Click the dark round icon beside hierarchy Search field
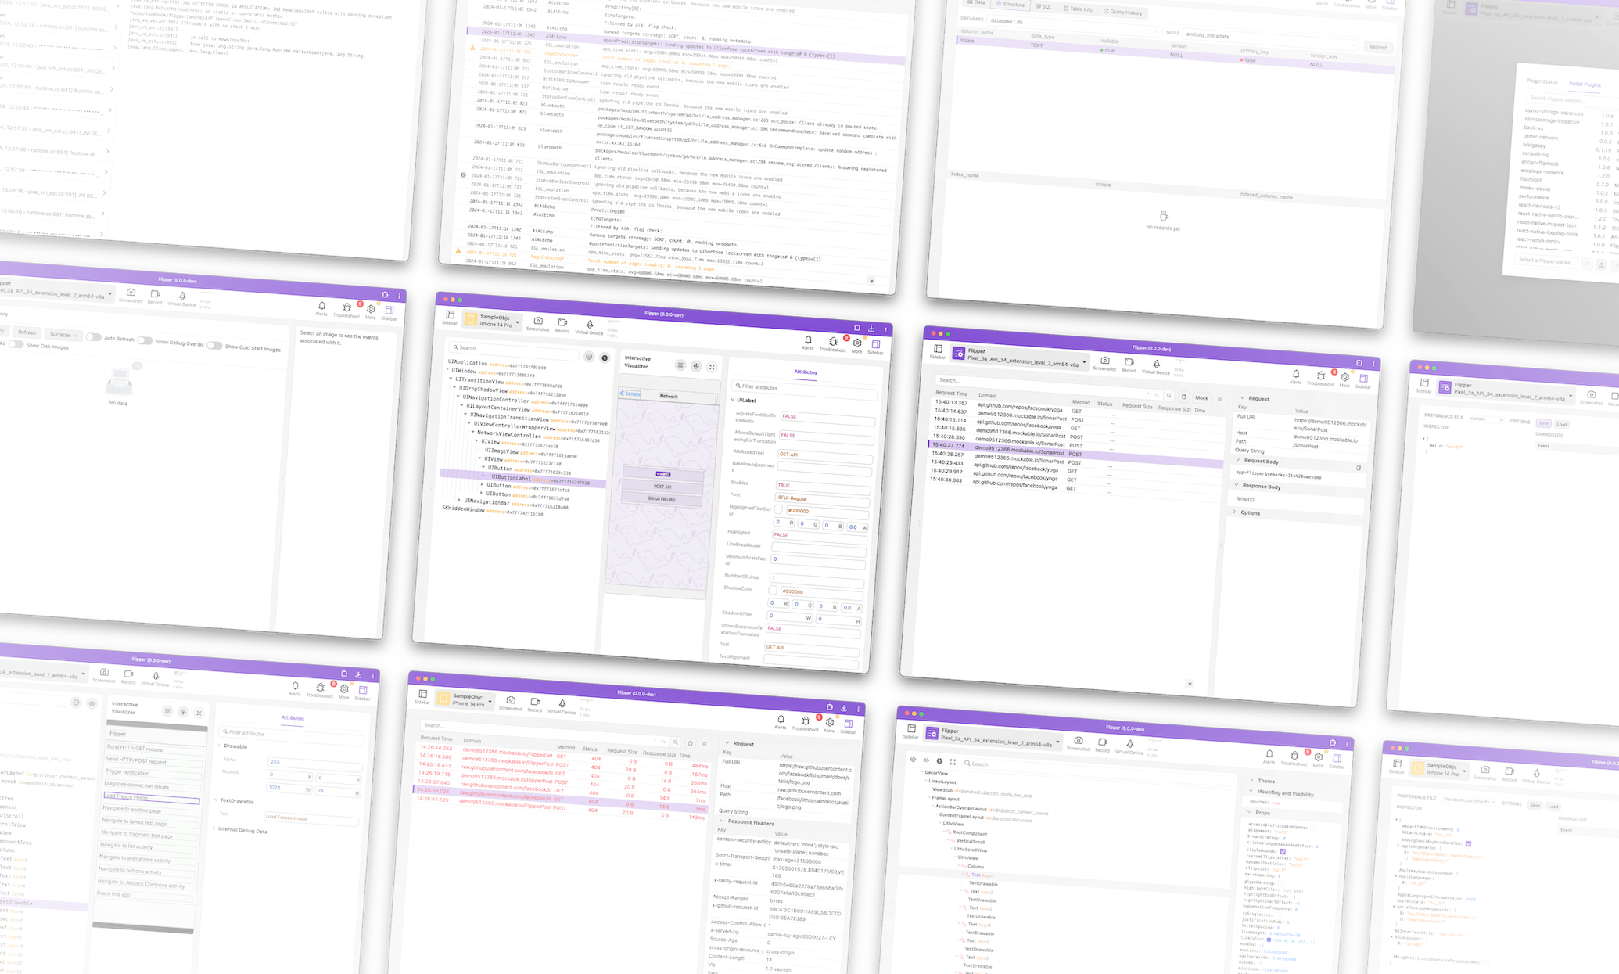The width and height of the screenshot is (1619, 974). point(605,358)
